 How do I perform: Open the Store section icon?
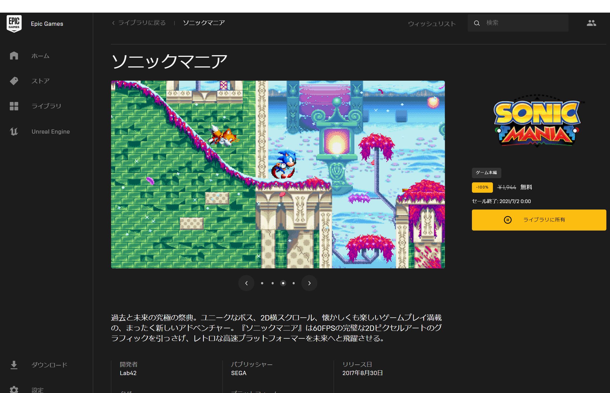pos(14,80)
